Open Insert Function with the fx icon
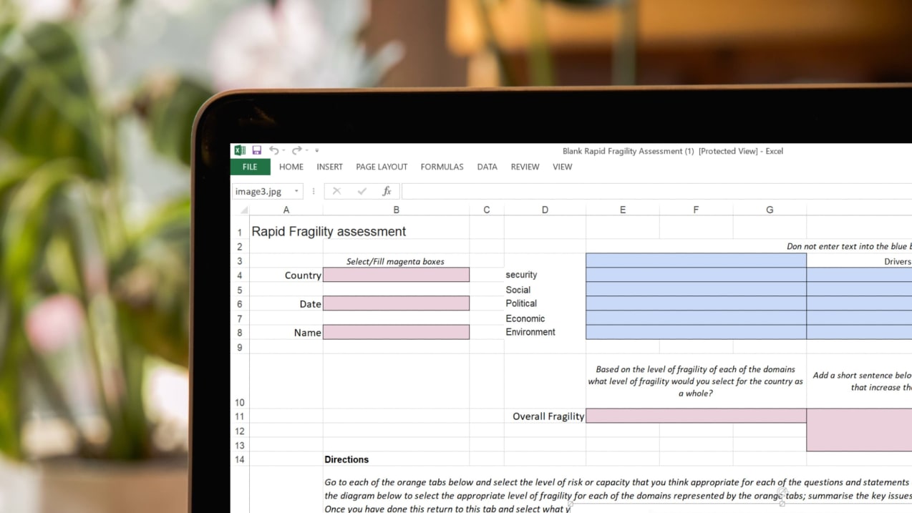912x513 pixels. pos(387,191)
